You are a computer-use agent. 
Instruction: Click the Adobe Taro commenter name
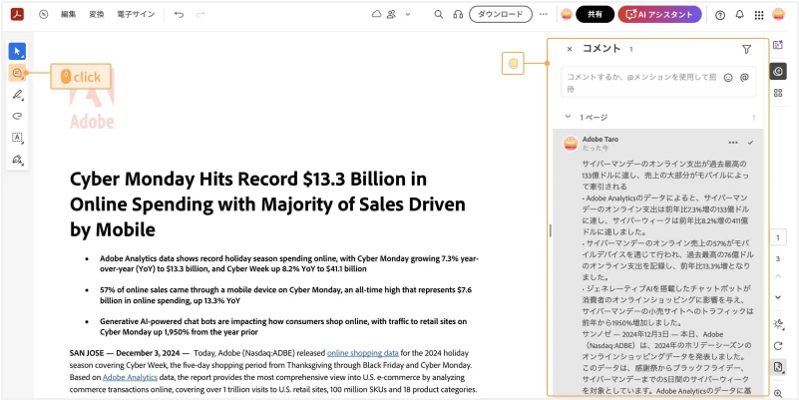pos(600,139)
